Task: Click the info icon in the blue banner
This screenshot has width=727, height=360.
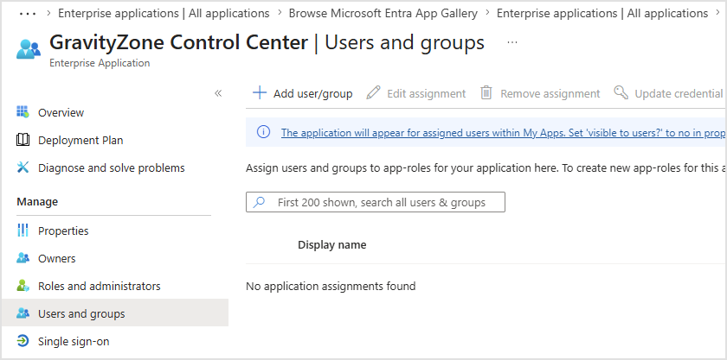Action: [263, 132]
